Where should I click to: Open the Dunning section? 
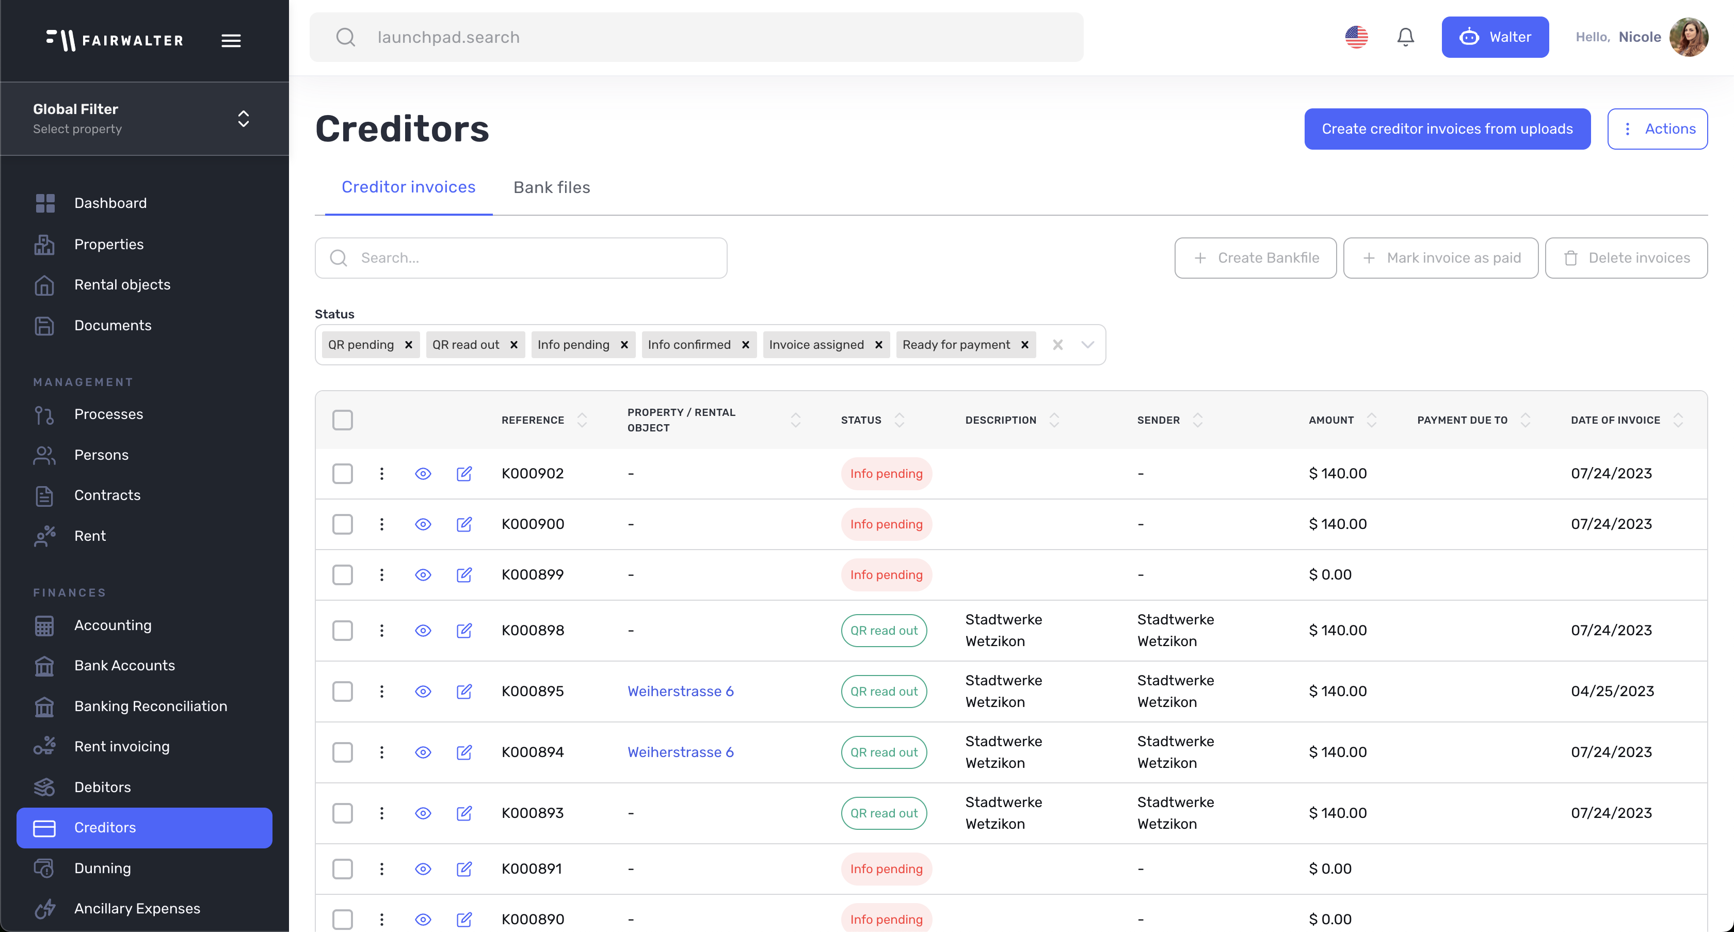102,868
